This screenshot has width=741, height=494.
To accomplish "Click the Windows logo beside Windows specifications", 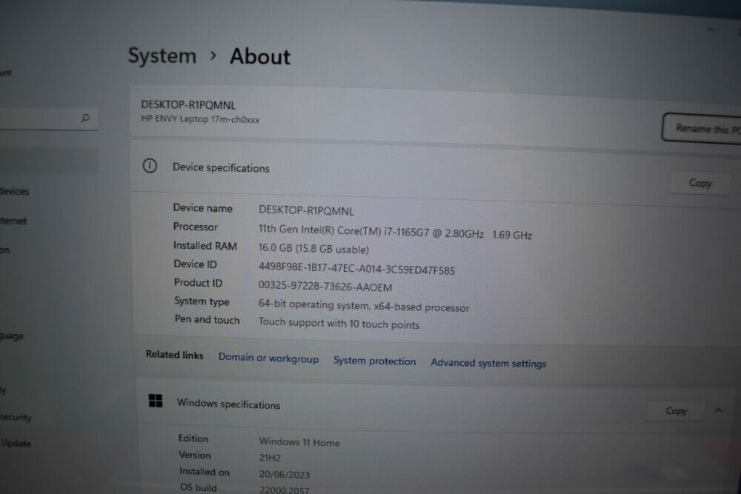I will (156, 401).
